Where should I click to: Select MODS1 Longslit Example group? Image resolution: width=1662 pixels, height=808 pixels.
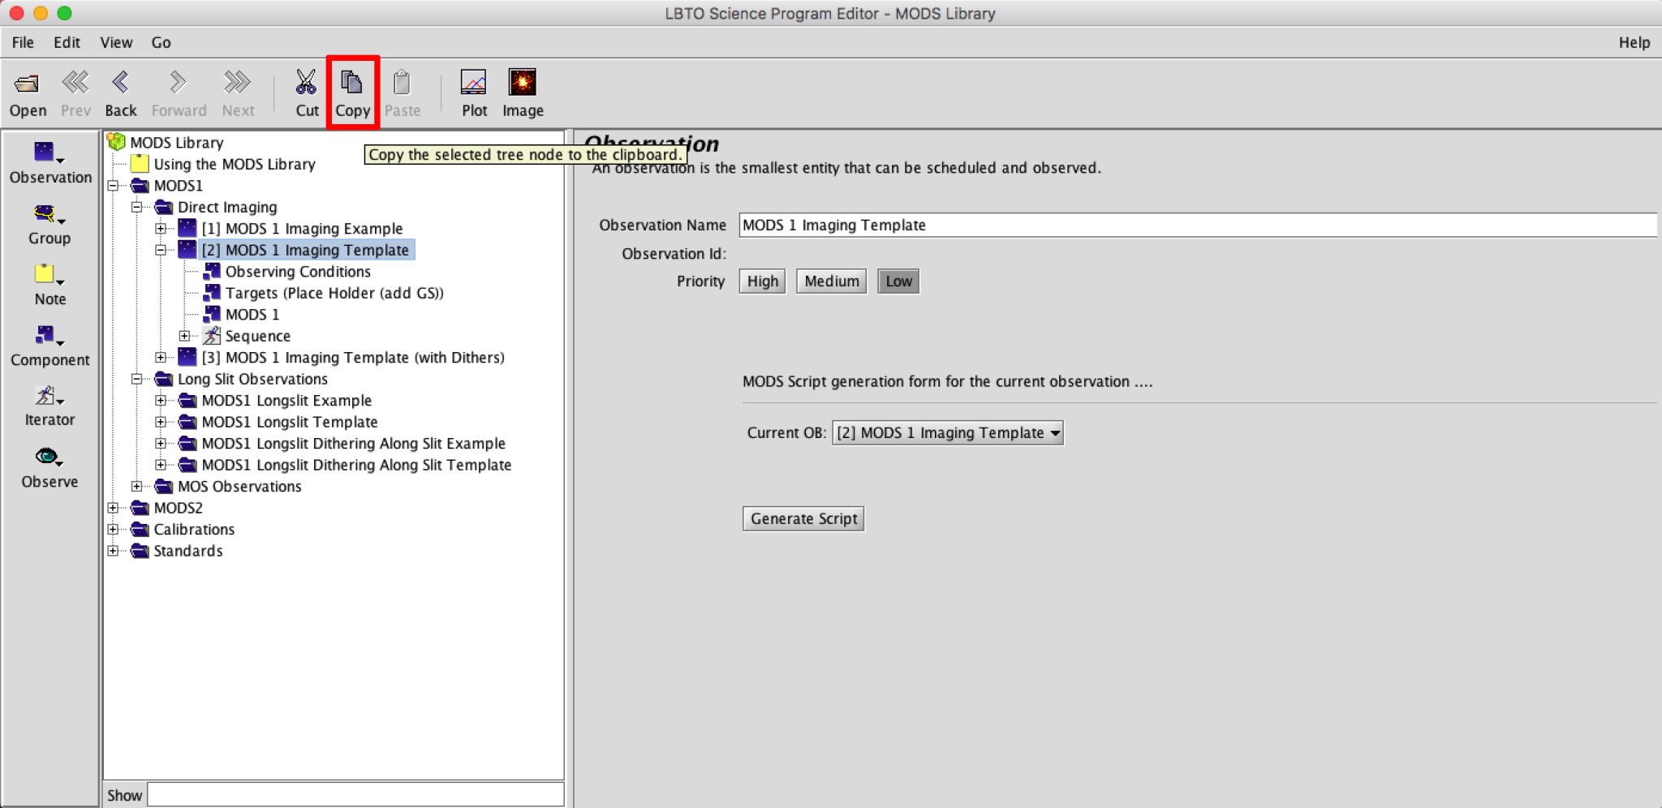point(286,401)
